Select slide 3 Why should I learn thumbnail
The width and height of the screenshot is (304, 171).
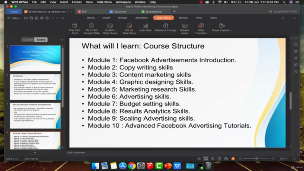pyautogui.click(x=35, y=115)
